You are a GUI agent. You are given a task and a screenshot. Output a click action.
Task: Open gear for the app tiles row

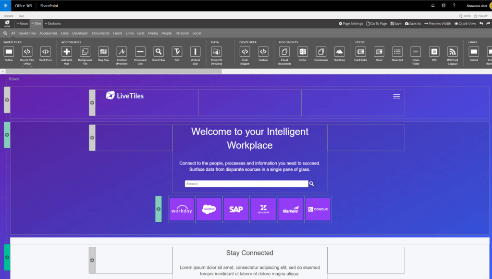(x=159, y=209)
